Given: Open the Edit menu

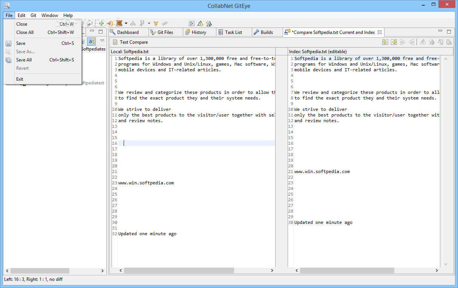Looking at the screenshot, I should 21,15.
